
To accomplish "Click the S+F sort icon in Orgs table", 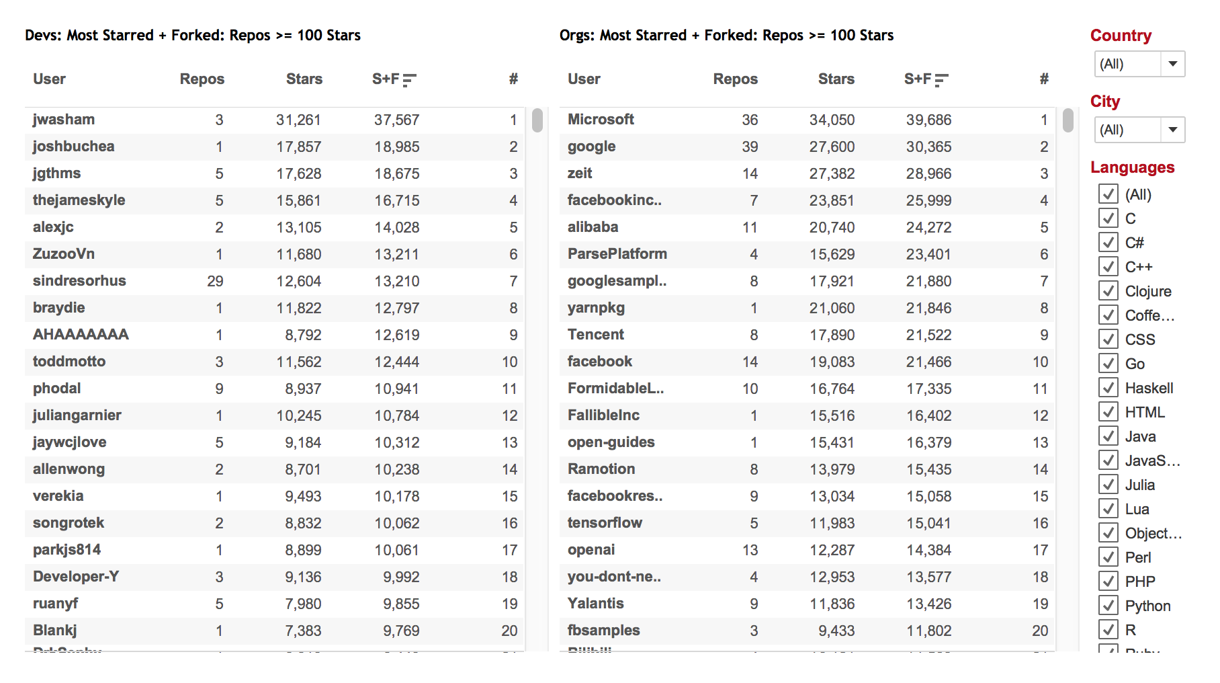I will (941, 80).
